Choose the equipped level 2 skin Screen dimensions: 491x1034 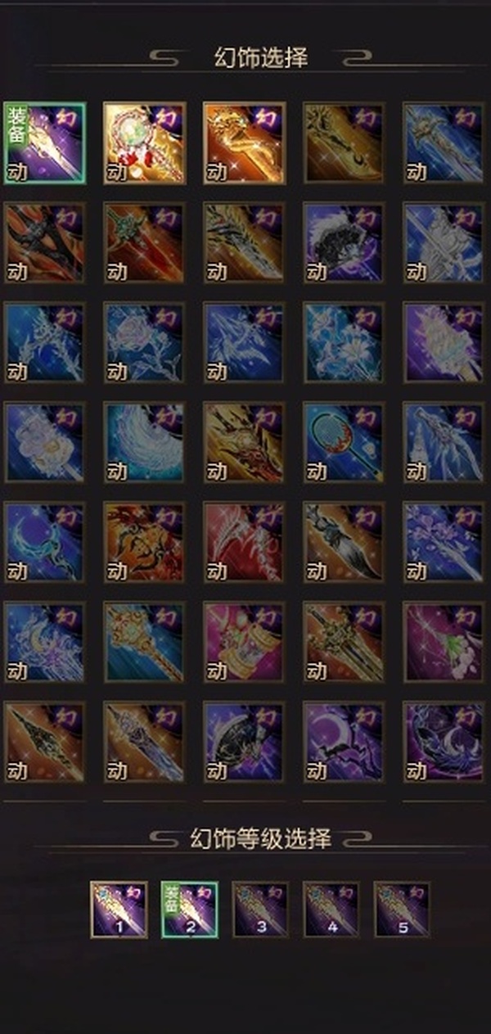(x=190, y=910)
